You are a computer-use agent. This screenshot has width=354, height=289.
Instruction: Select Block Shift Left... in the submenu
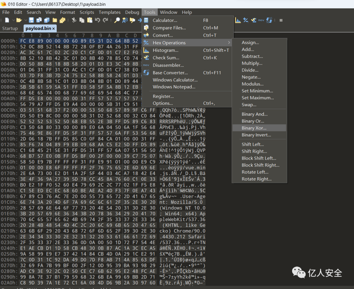pos(259,158)
